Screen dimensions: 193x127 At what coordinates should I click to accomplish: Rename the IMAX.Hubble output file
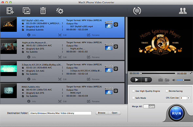pyautogui.click(x=93, y=101)
